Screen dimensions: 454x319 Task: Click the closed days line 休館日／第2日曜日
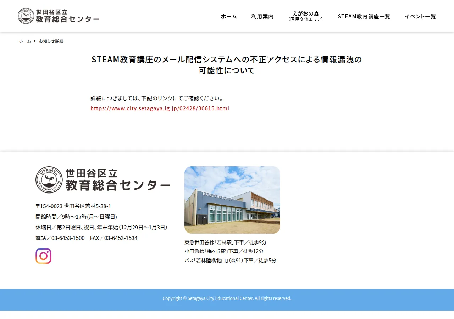tap(101, 228)
